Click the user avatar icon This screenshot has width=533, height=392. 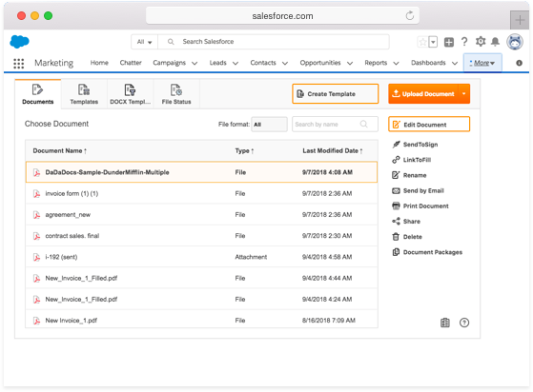(515, 42)
